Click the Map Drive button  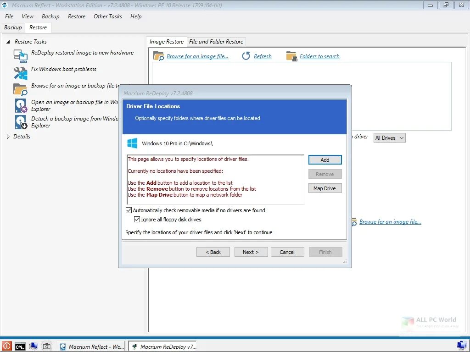325,188
